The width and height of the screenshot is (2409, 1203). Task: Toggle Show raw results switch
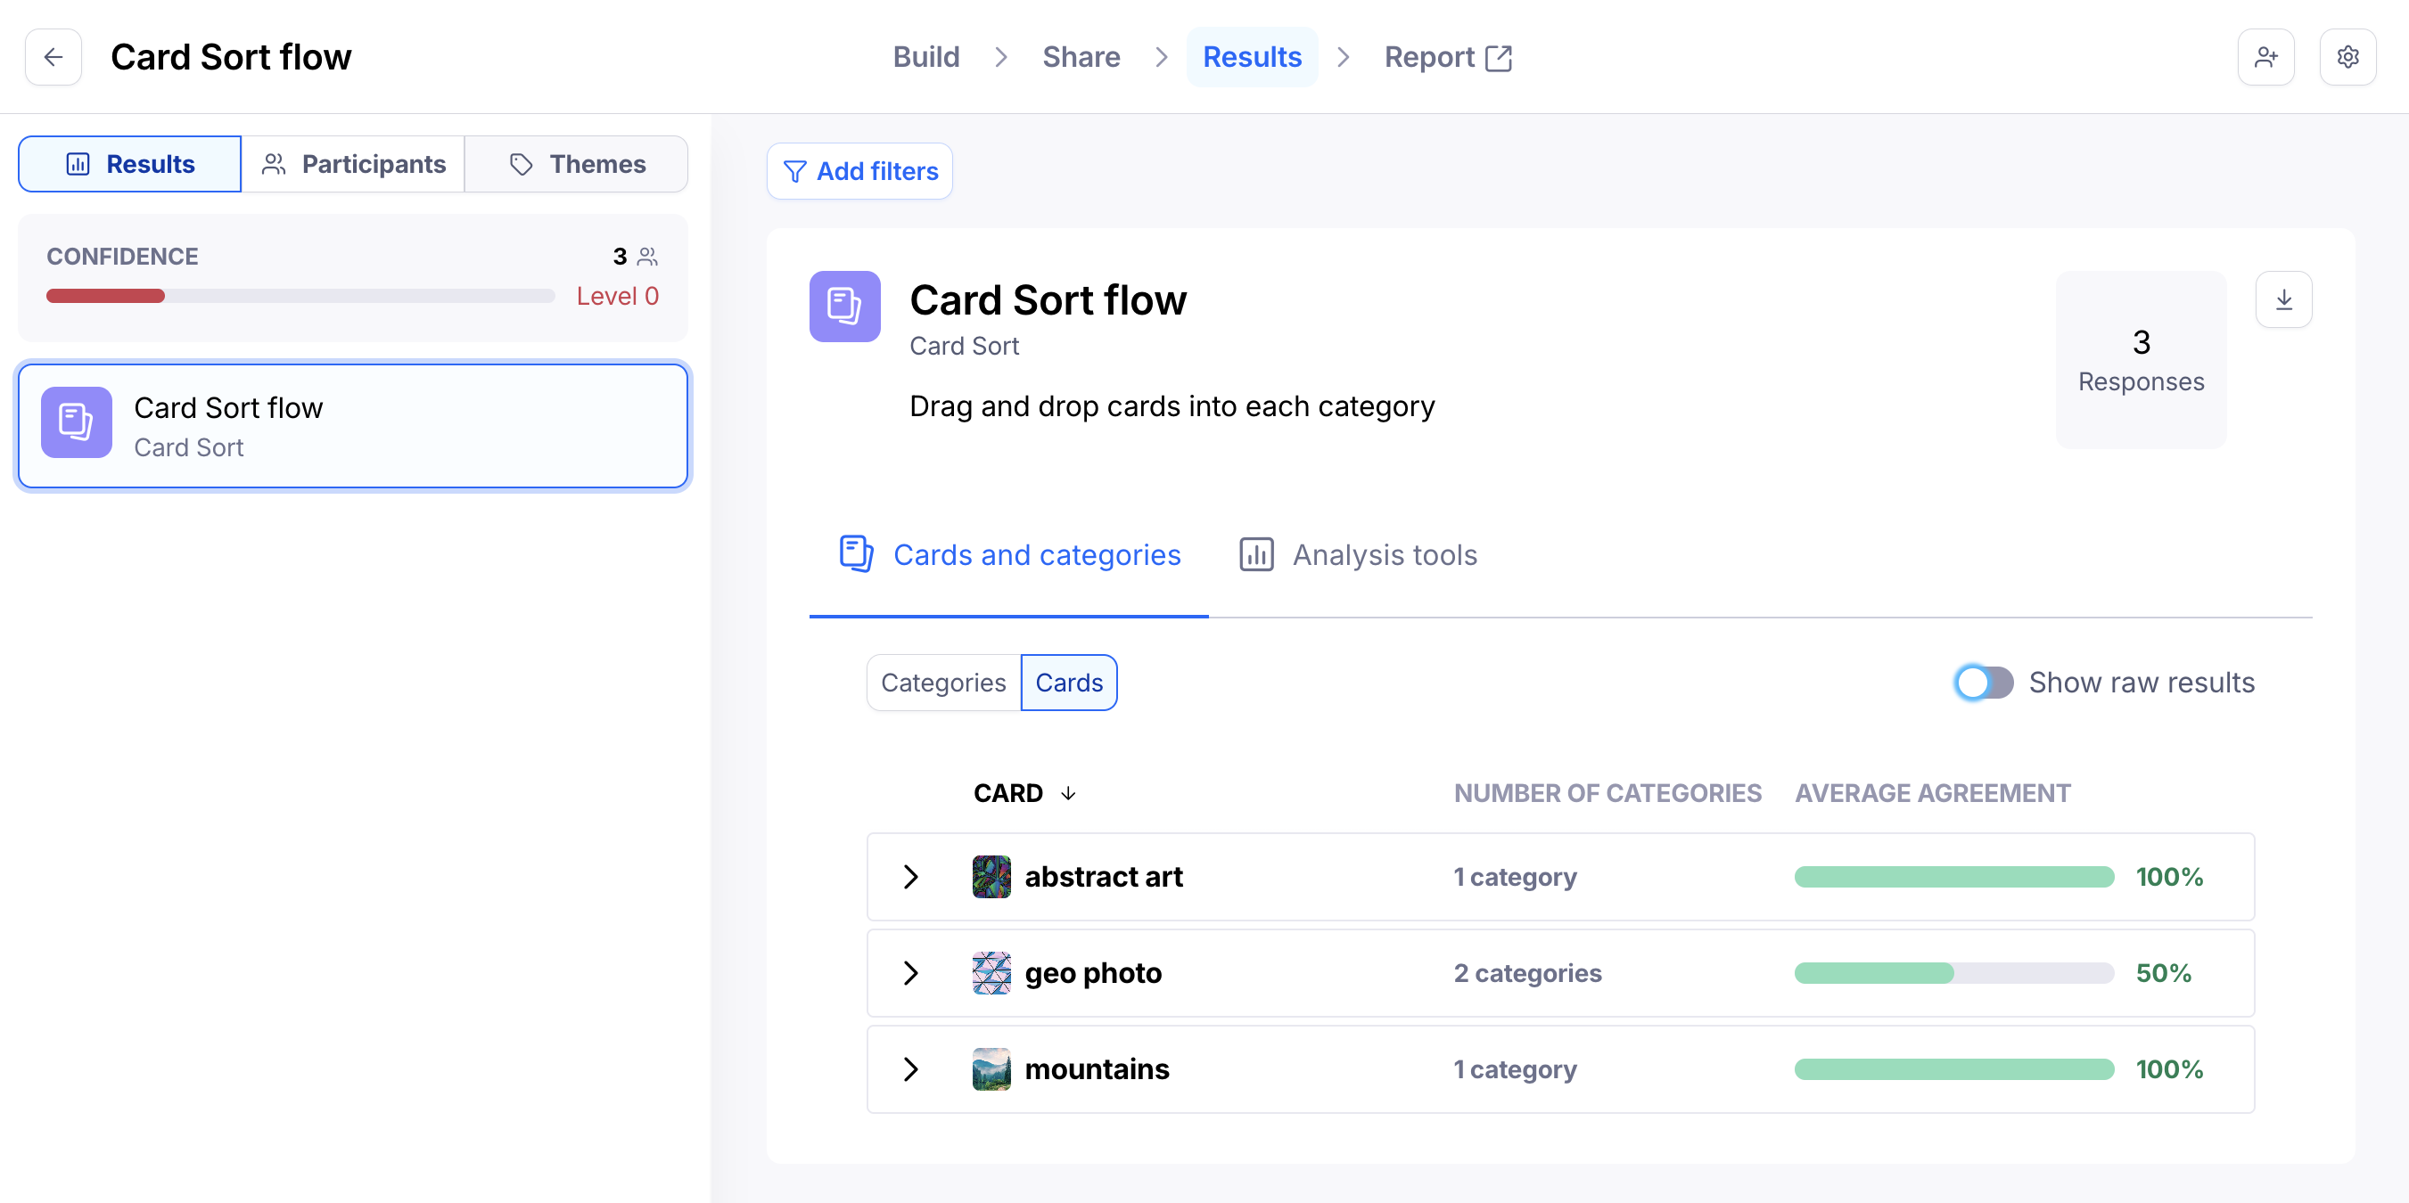click(1984, 683)
